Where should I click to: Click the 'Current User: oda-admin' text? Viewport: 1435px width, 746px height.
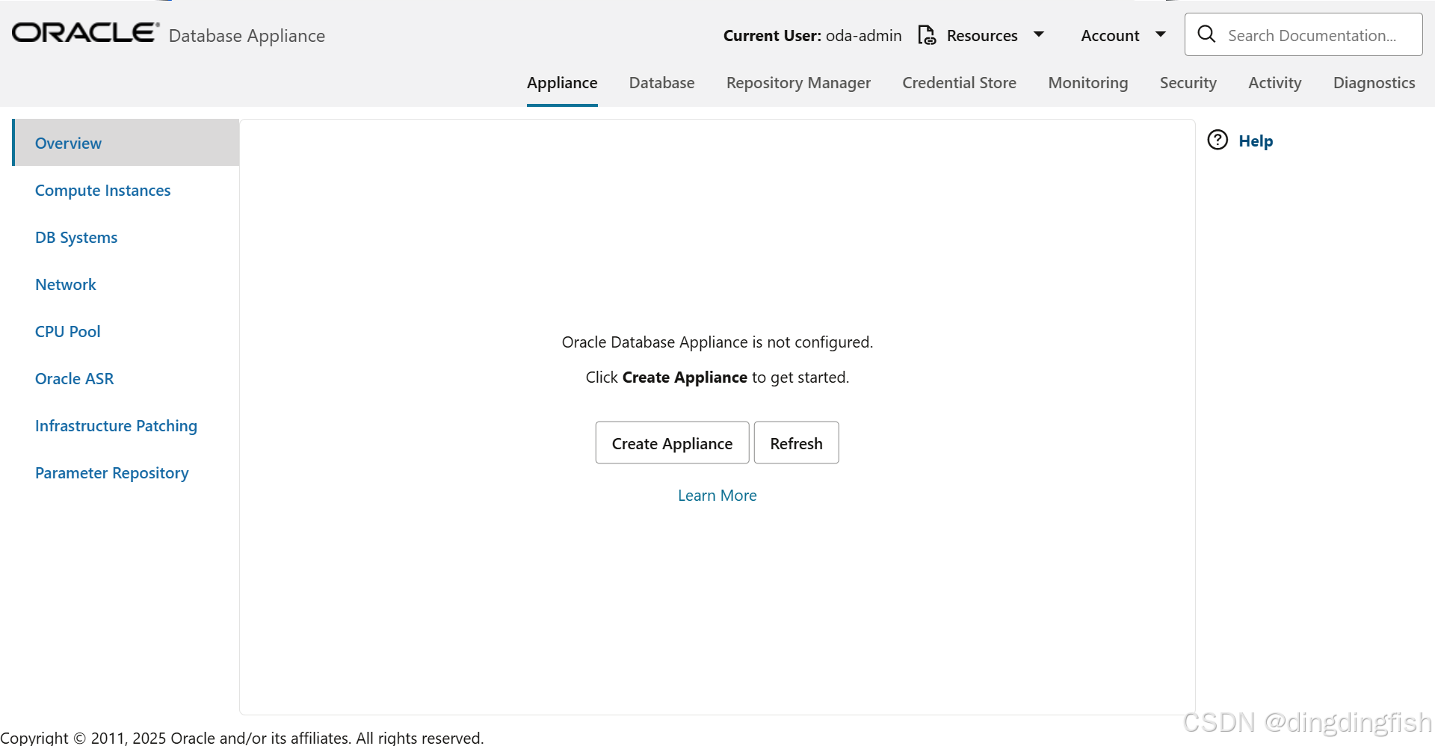click(x=812, y=36)
